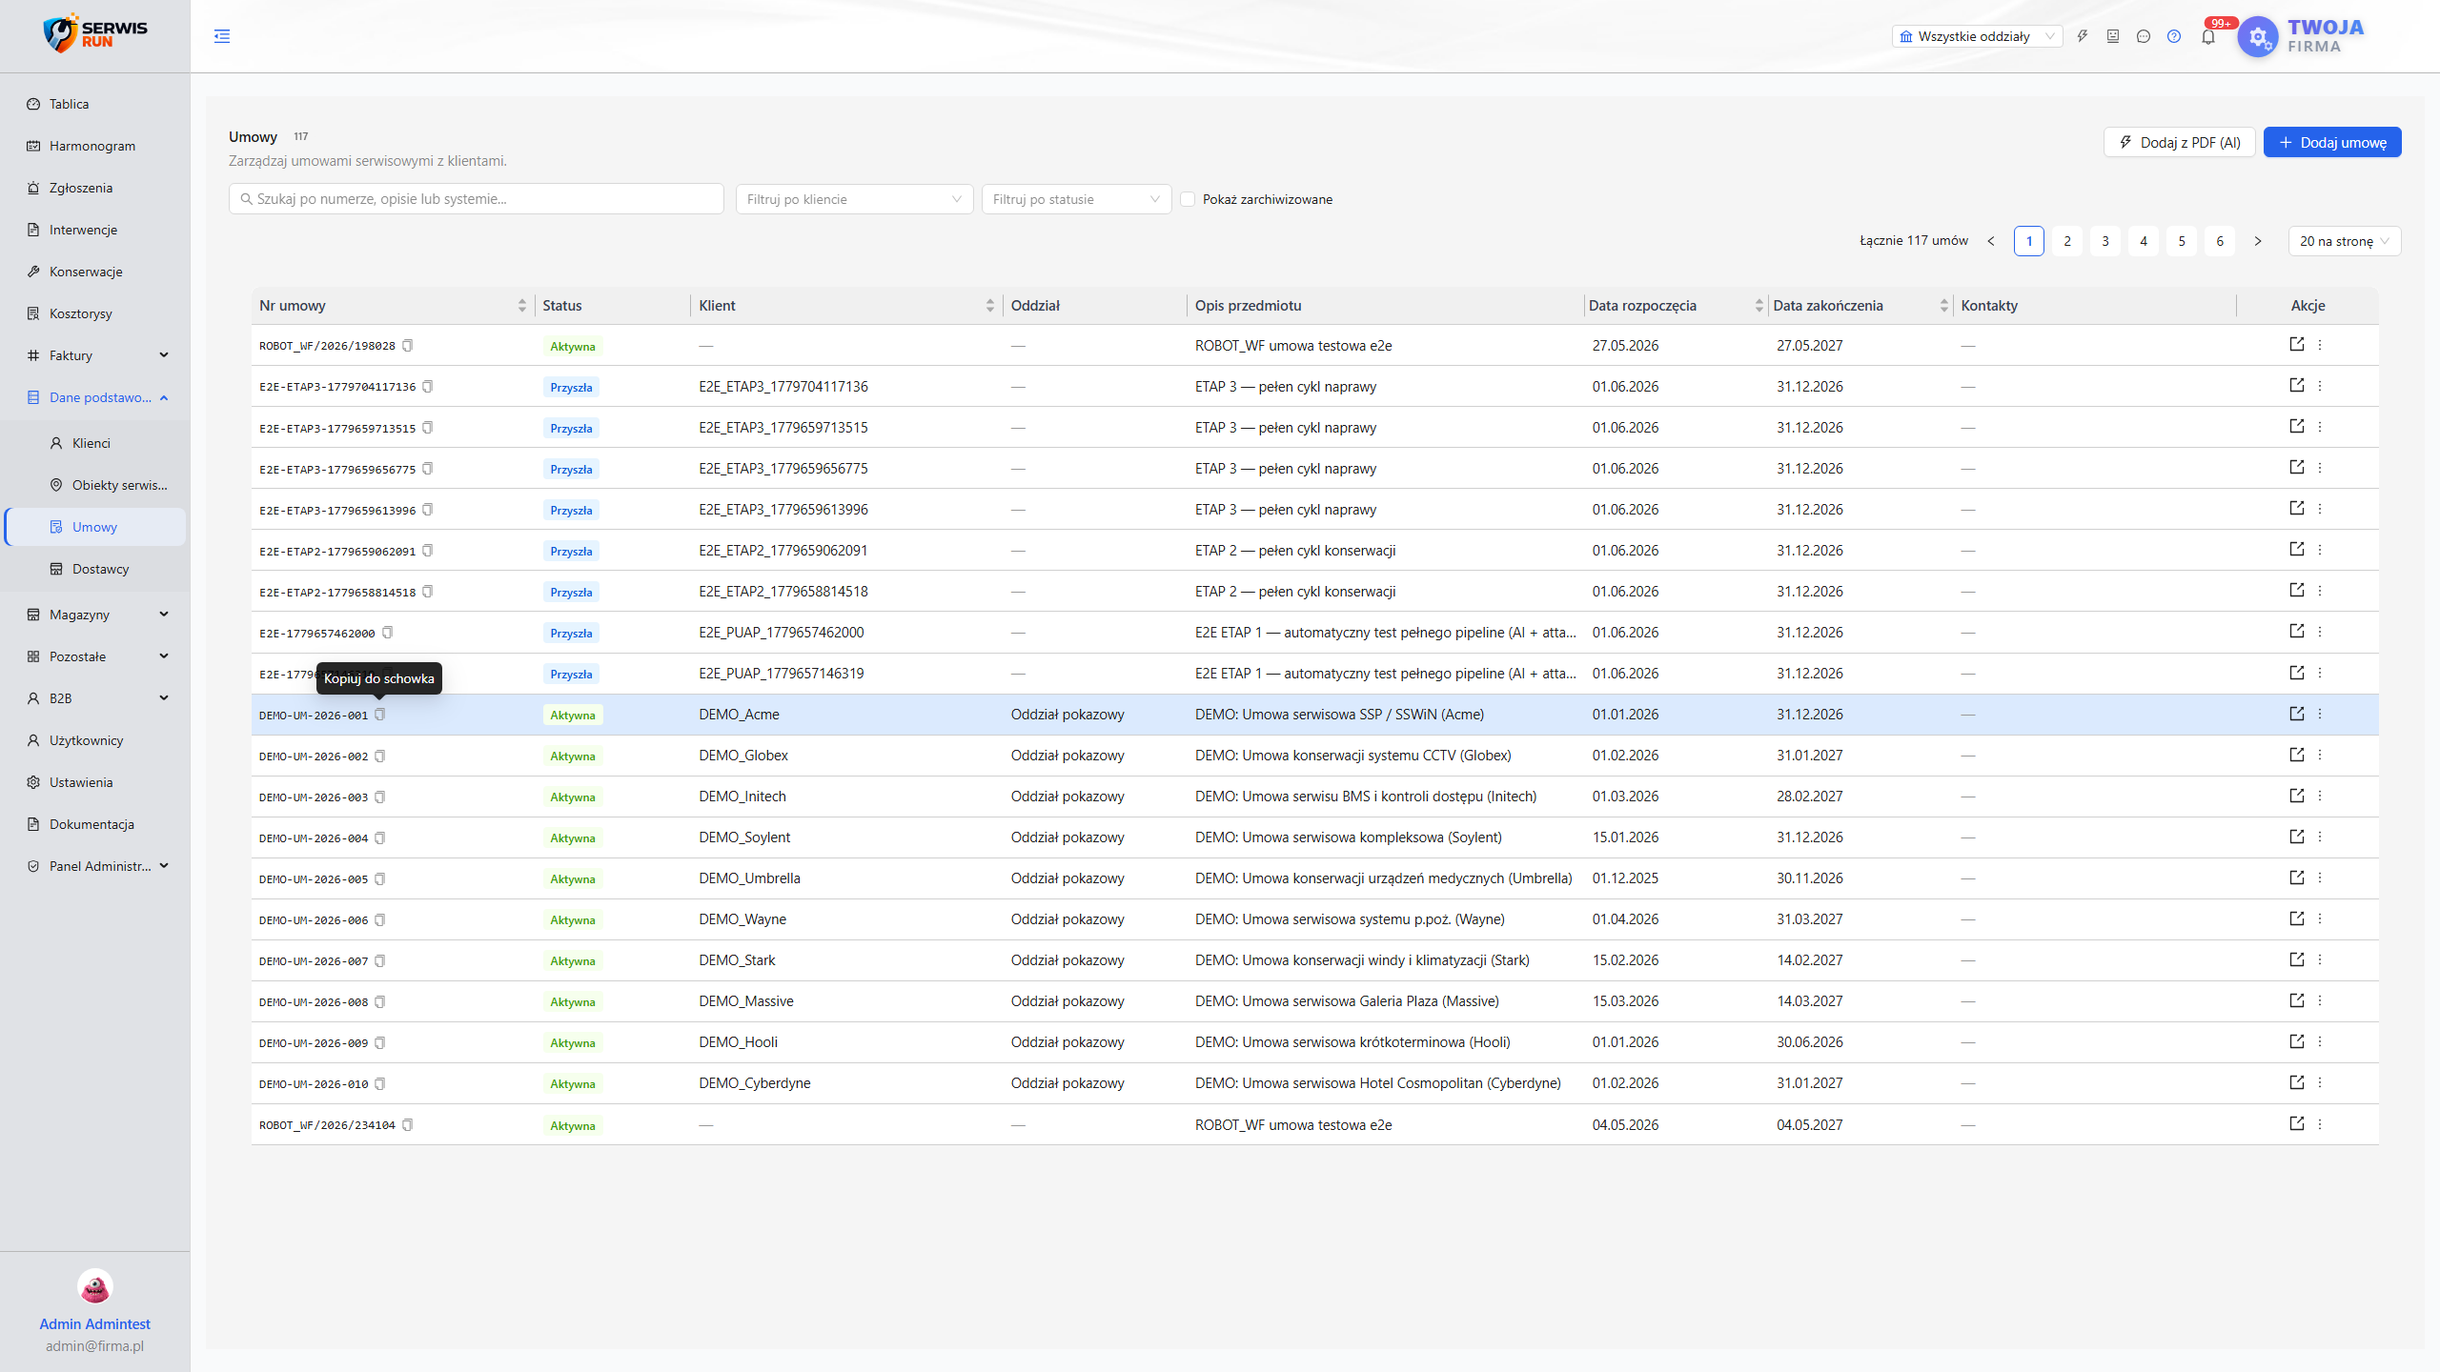This screenshot has height=1372, width=2440.
Task: Sort by Nr umowy column
Action: (393, 306)
